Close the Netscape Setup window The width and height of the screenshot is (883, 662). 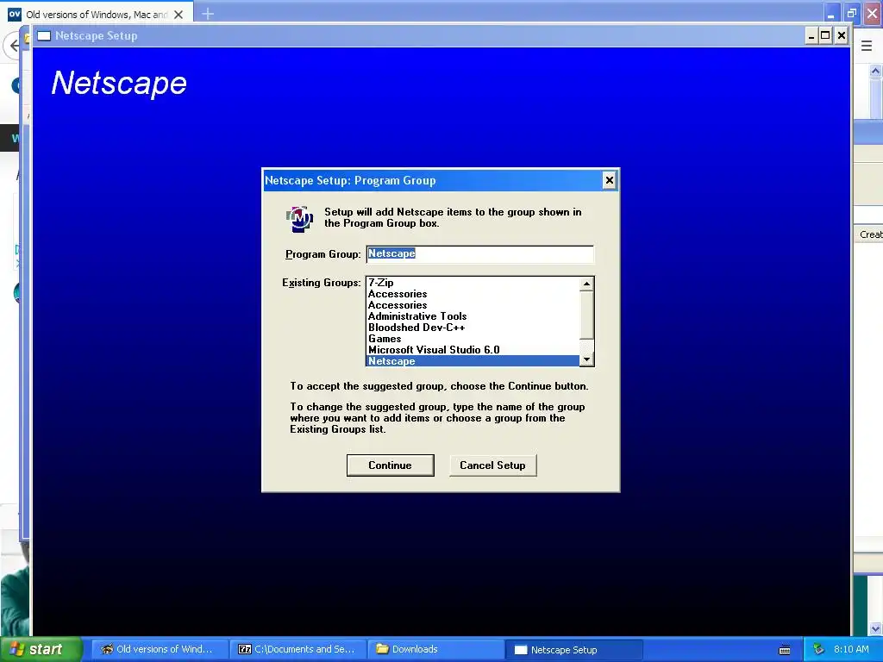842,36
